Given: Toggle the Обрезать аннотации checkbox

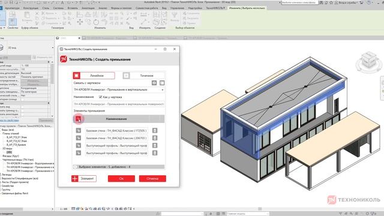Looking at the screenshot, I should click(x=23, y=115).
